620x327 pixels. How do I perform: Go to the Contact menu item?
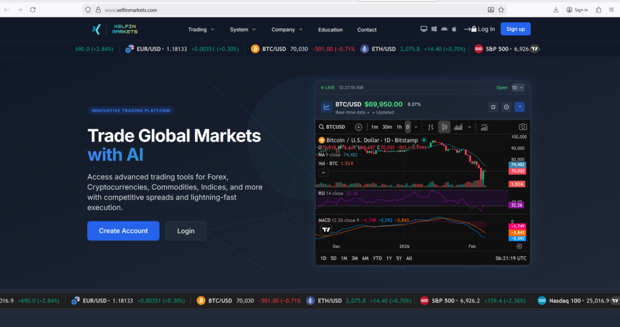(366, 30)
